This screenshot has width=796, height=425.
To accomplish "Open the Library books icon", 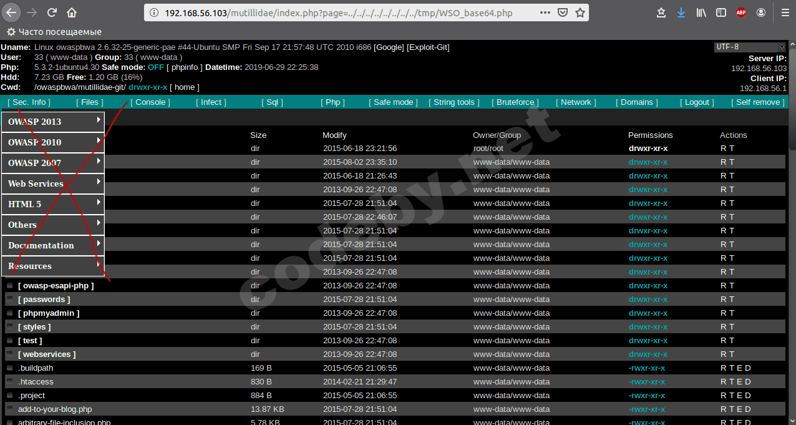I will [x=701, y=12].
